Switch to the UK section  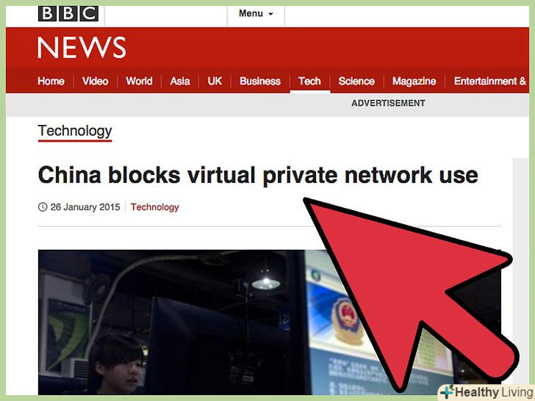click(215, 81)
